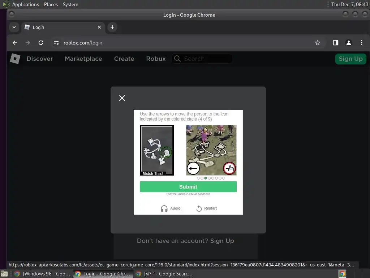Select the Login tab
Image resolution: width=370 pixels, height=278 pixels.
63,28
